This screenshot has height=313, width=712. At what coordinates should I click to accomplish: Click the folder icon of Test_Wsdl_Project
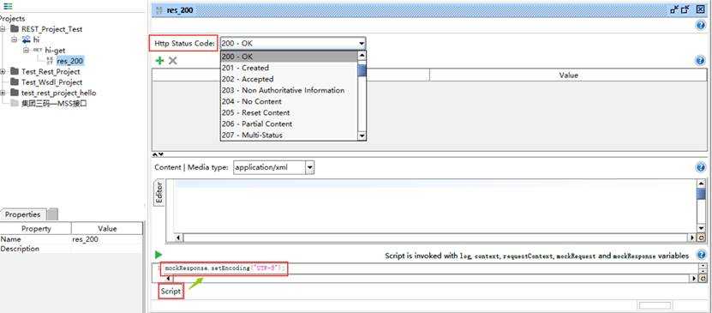pyautogui.click(x=15, y=82)
